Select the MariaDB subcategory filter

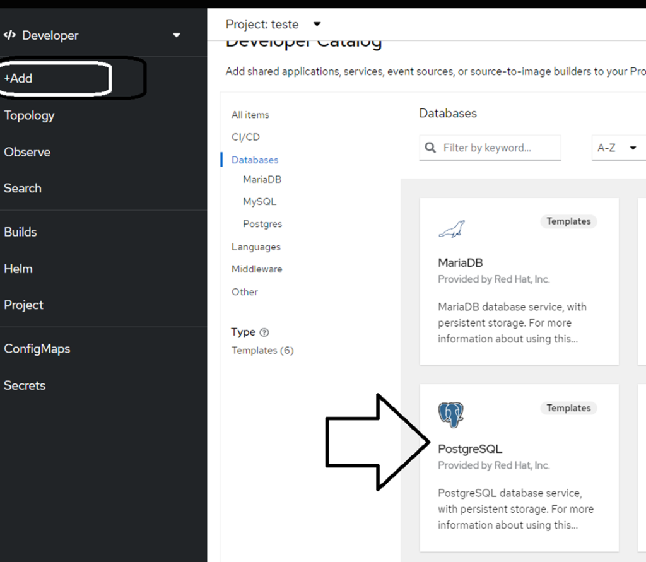(x=262, y=179)
